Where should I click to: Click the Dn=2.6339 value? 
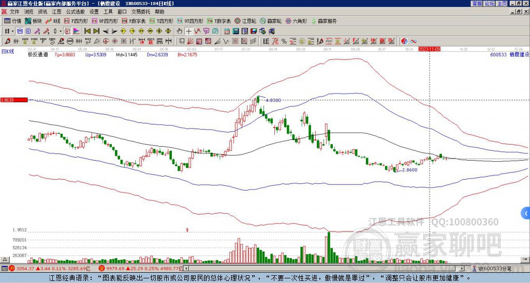click(x=157, y=54)
